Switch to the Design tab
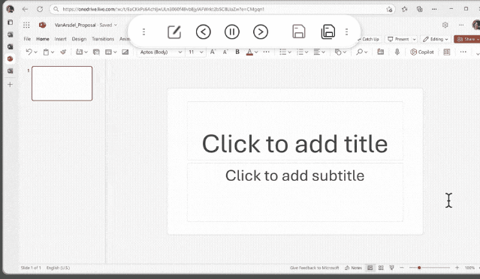Image resolution: width=480 pixels, height=279 pixels. tap(79, 39)
